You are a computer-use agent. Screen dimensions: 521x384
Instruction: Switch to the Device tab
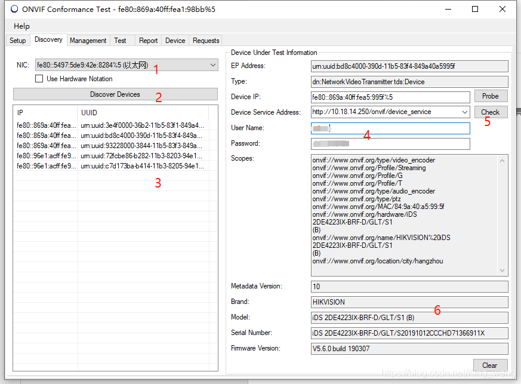(x=175, y=40)
